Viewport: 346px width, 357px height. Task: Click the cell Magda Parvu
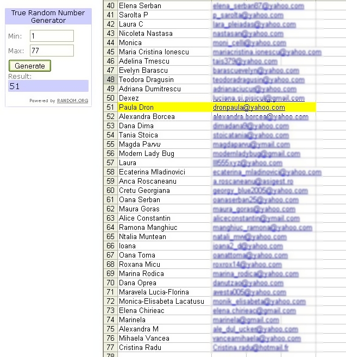coord(165,144)
